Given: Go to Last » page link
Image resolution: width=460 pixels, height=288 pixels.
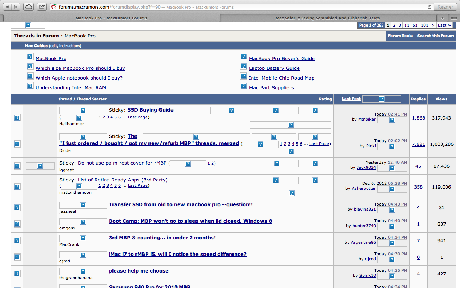Looking at the screenshot, I should tap(444, 25).
